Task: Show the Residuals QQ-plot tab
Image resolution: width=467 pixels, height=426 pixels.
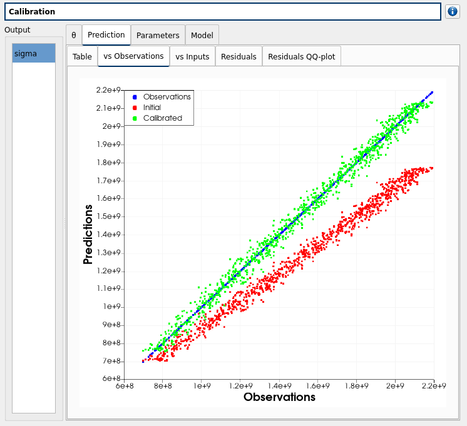Action: tap(302, 56)
